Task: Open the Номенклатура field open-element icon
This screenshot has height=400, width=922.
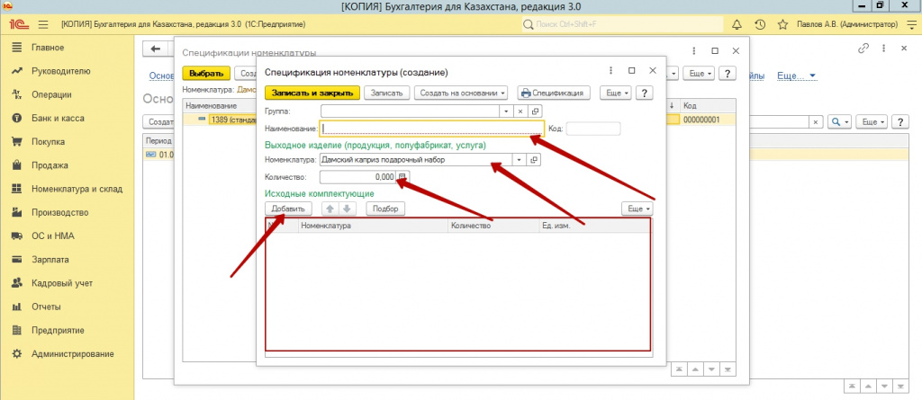Action: point(534,159)
